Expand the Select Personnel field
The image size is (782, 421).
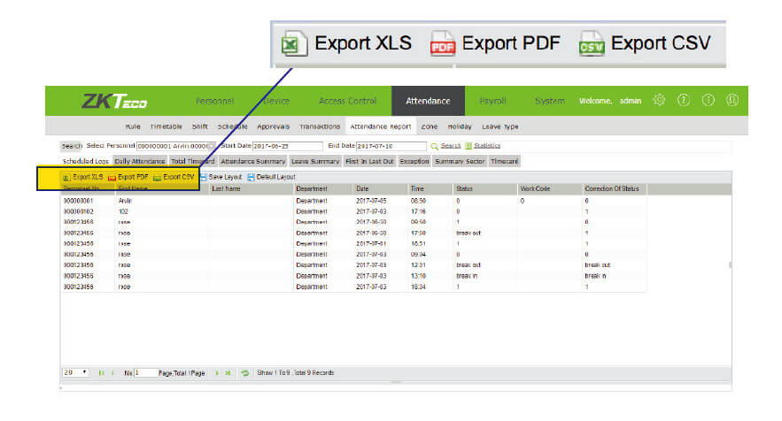point(176,145)
